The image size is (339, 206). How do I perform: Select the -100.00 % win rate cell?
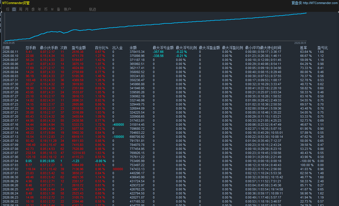tap(307, 161)
